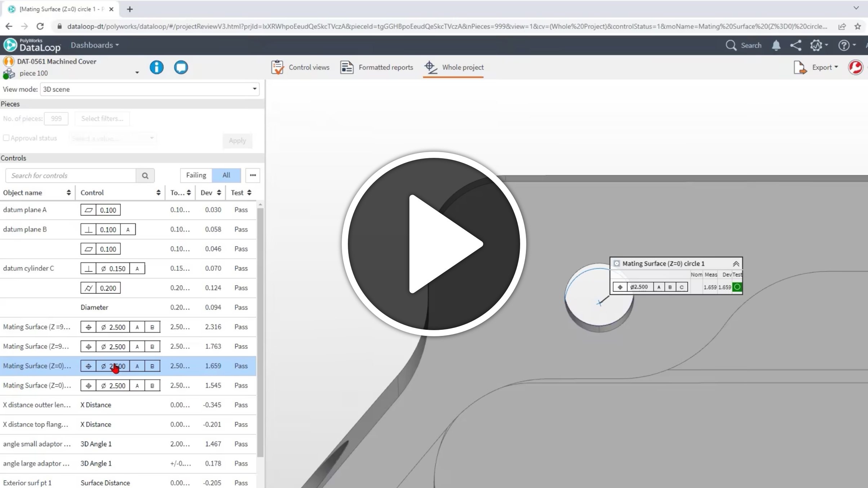
Task: Click the notifications bell icon
Action: click(x=776, y=45)
